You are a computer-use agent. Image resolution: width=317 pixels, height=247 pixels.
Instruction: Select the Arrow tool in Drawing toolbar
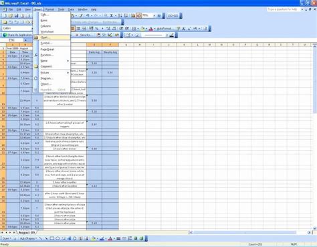tap(46, 238)
